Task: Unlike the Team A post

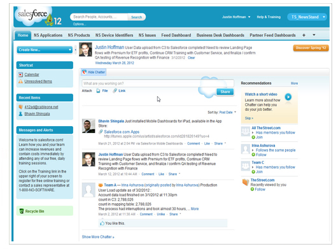Action: tap(161, 214)
